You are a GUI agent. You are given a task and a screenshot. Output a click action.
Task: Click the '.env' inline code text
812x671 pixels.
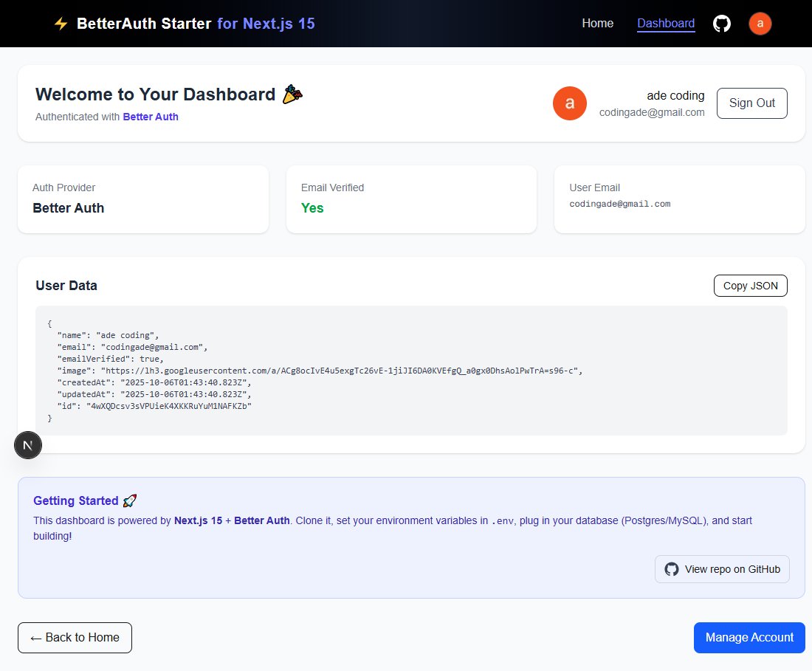(x=502, y=521)
